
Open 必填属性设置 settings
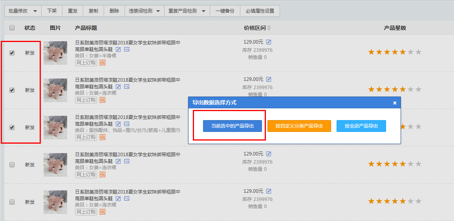click(260, 11)
